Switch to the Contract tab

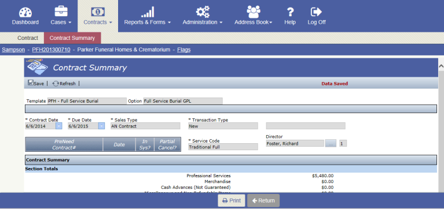(27, 38)
